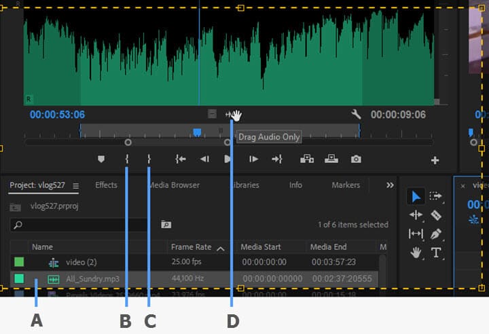Select the Type tool
The width and height of the screenshot is (489, 334).
(436, 253)
